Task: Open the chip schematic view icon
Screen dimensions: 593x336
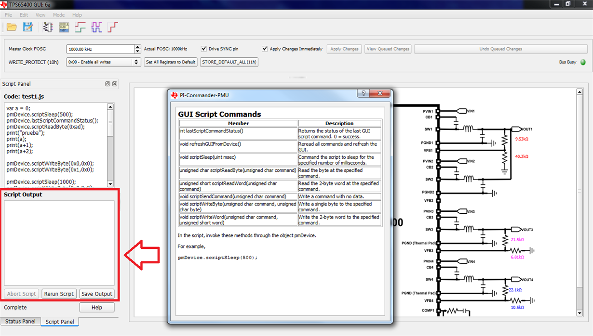Action: point(48,27)
